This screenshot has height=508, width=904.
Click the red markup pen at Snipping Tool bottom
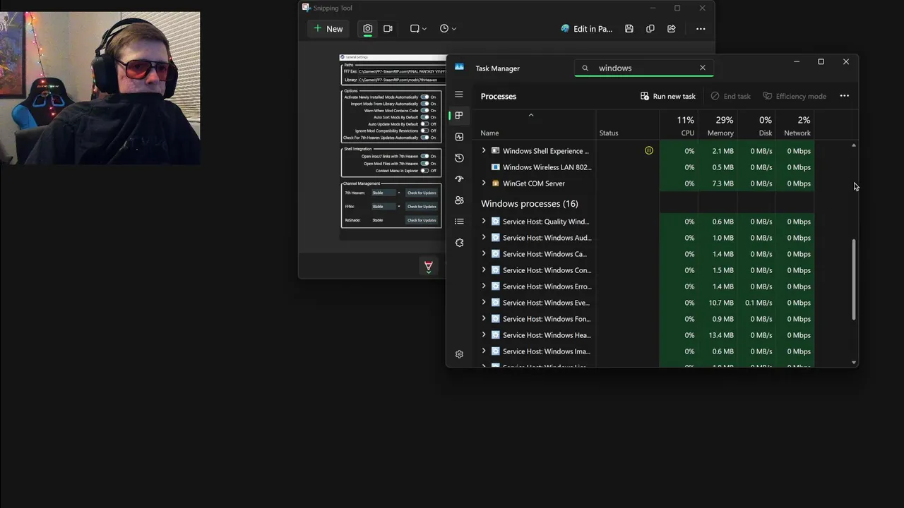point(428,266)
